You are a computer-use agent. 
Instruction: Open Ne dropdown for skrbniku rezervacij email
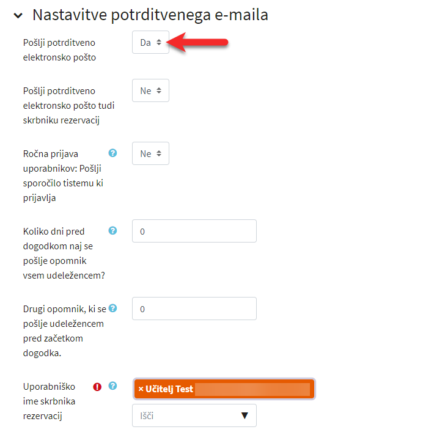[150, 90]
